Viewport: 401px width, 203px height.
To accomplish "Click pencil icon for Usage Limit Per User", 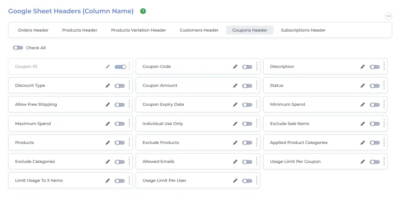I will click(235, 181).
